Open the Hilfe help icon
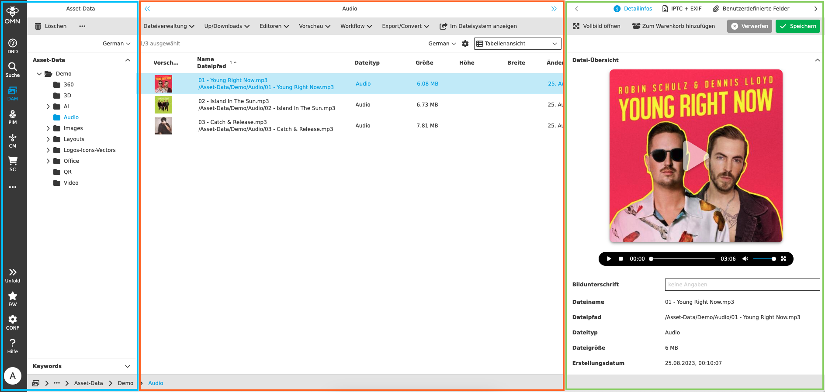The image size is (825, 392). point(13,346)
